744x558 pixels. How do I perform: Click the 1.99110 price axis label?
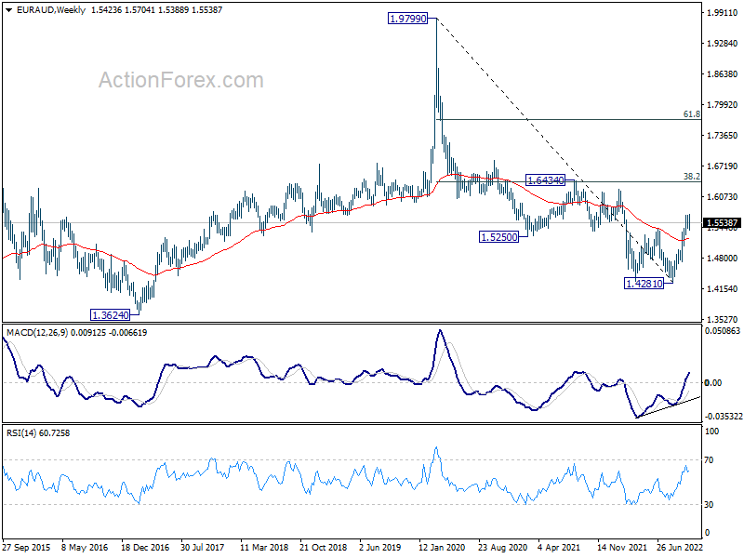pyautogui.click(x=723, y=13)
